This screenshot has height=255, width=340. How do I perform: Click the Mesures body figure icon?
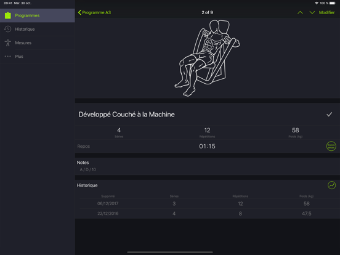coord(8,42)
